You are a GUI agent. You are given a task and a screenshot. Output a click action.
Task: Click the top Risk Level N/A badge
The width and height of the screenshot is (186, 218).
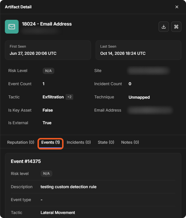click(x=48, y=71)
